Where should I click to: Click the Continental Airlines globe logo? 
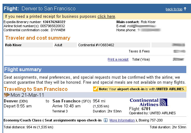pyautogui.click(x=163, y=102)
